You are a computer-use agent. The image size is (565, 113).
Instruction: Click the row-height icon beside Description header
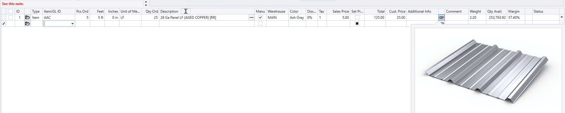(186, 11)
